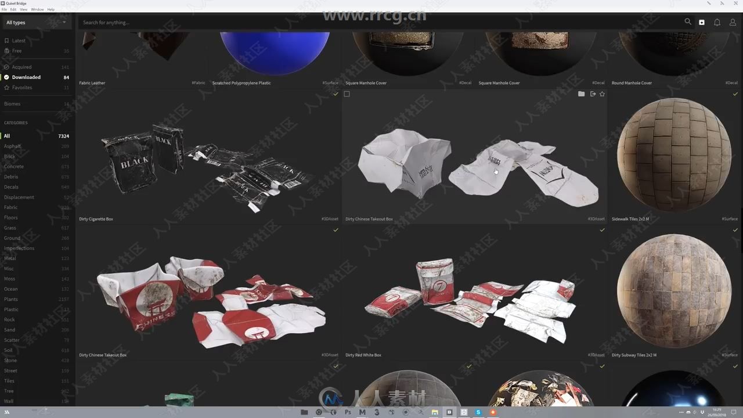Open the downloads queue icon in top bar
743x418 pixels.
pos(702,22)
